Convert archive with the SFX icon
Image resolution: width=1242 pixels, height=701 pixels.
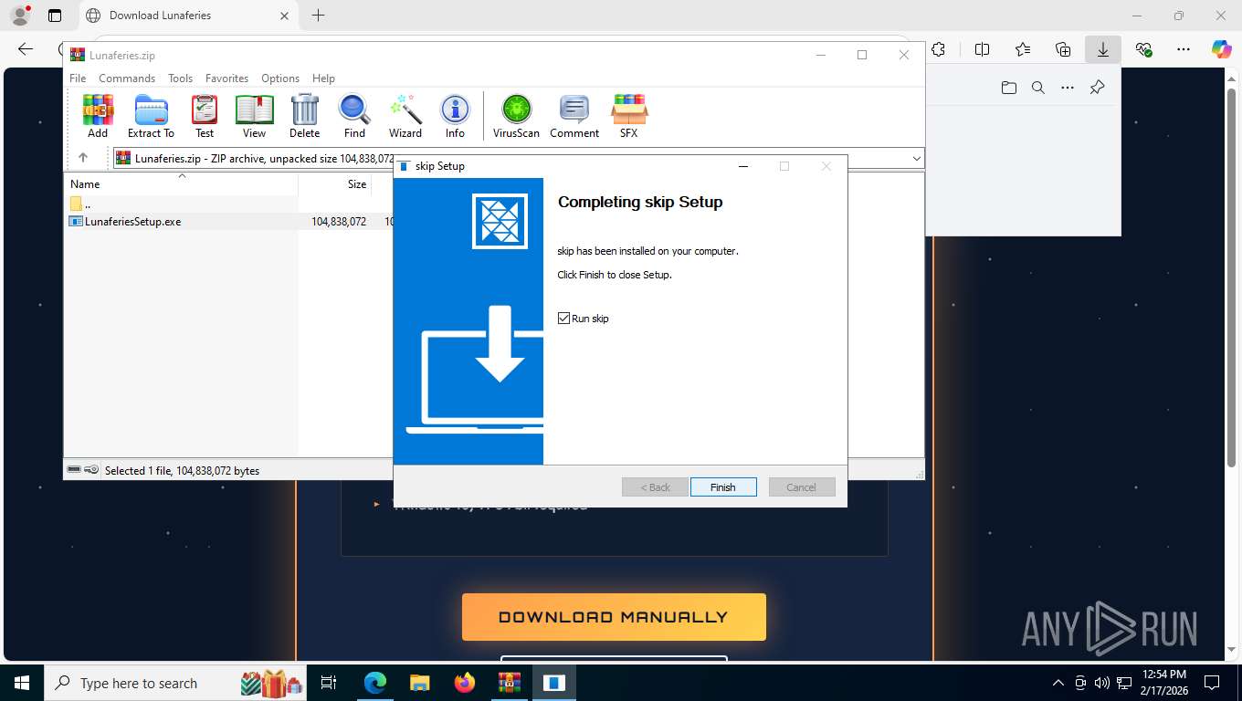coord(629,116)
